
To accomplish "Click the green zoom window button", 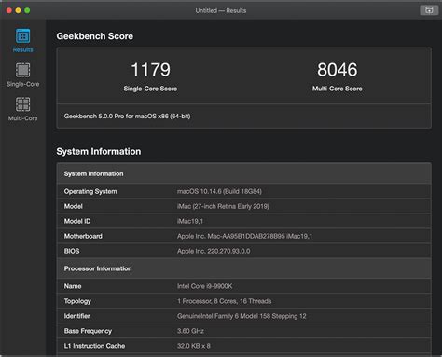I will tap(27, 10).
